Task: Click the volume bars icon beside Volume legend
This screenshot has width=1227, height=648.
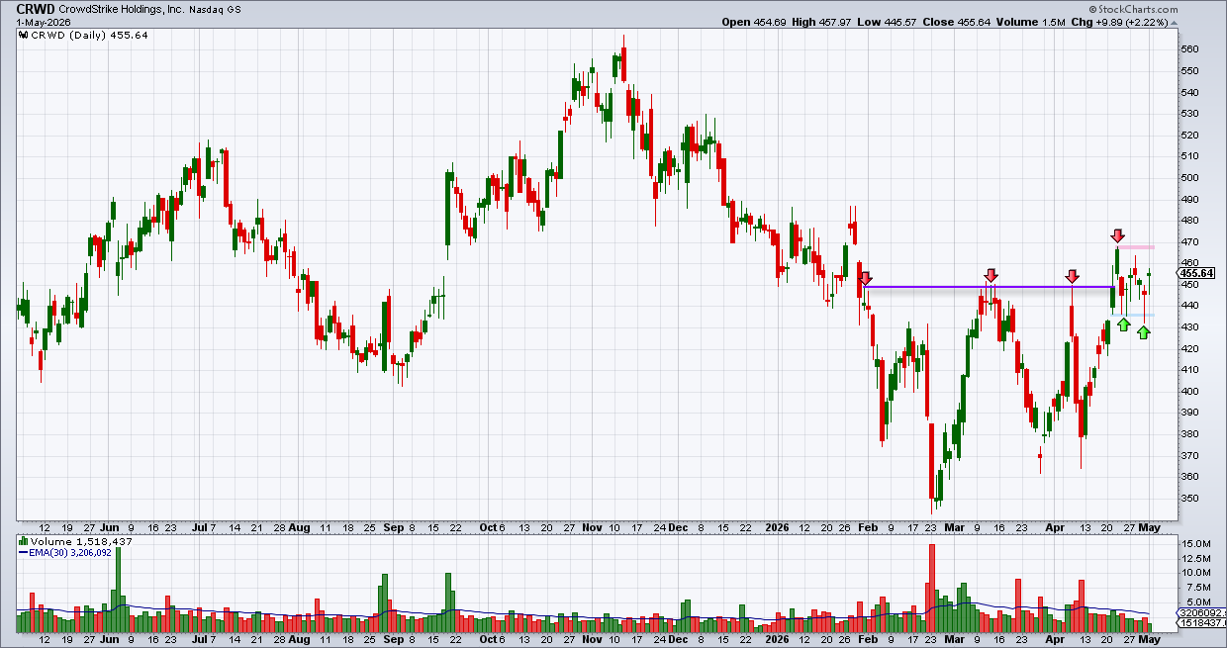Action: point(24,542)
